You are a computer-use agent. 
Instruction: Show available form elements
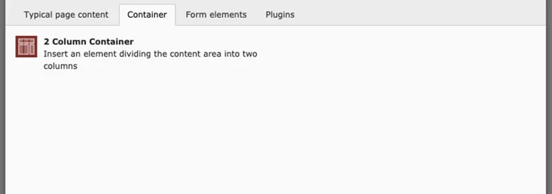216,15
